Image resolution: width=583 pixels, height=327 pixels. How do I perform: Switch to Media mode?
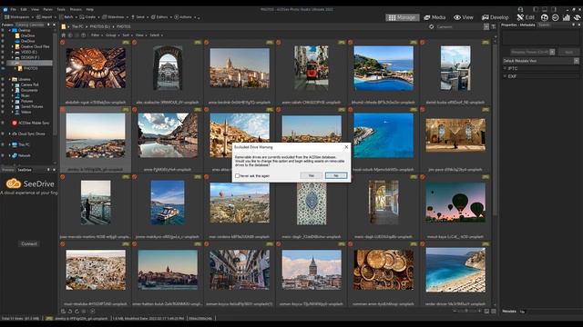435,17
